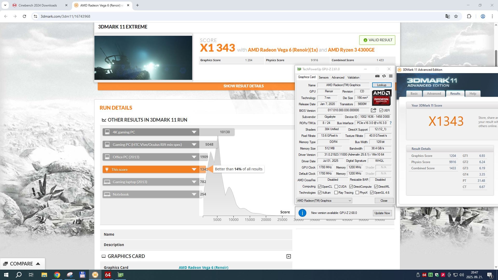Bookmark this page with the star icon
Viewport: 498px width, 280px height.
456,16
